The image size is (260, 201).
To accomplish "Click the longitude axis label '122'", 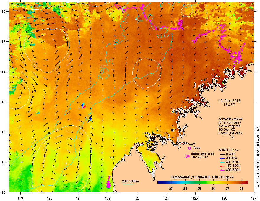I will tap(108, 198).
